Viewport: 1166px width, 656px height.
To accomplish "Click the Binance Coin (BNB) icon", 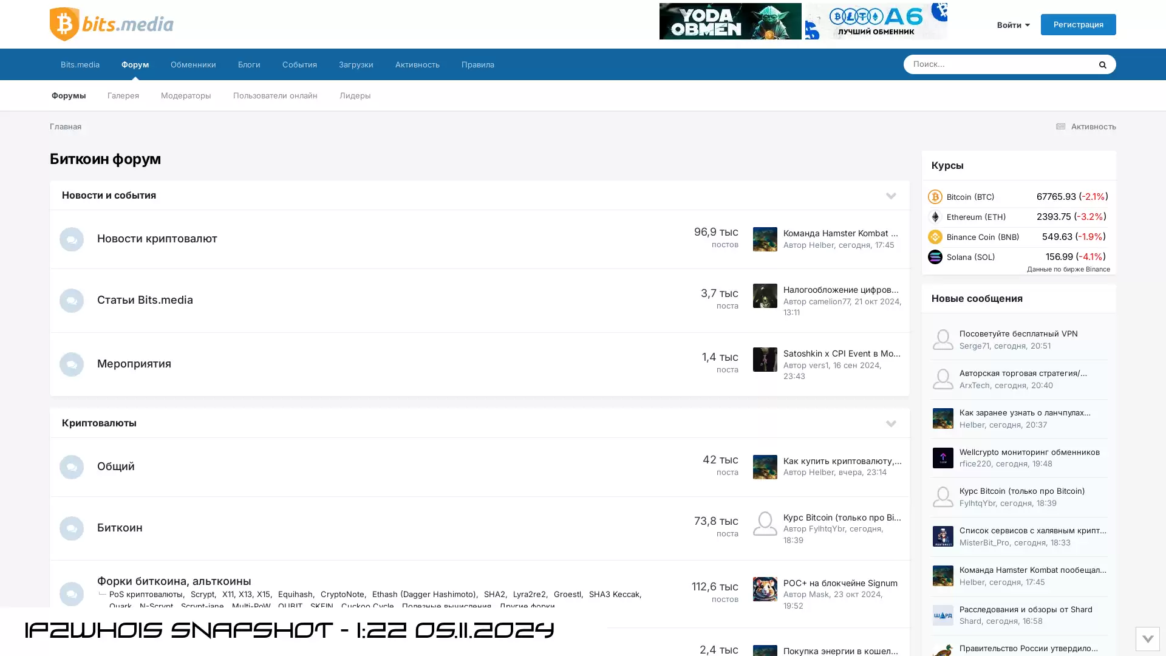I will click(x=935, y=237).
